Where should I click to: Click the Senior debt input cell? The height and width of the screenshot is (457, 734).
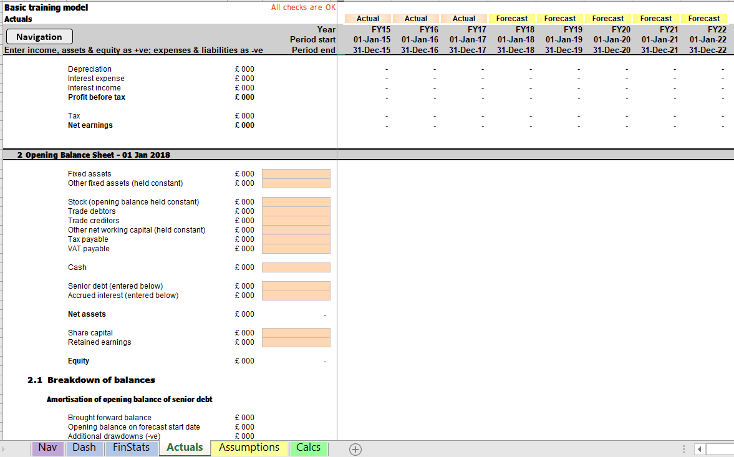296,286
